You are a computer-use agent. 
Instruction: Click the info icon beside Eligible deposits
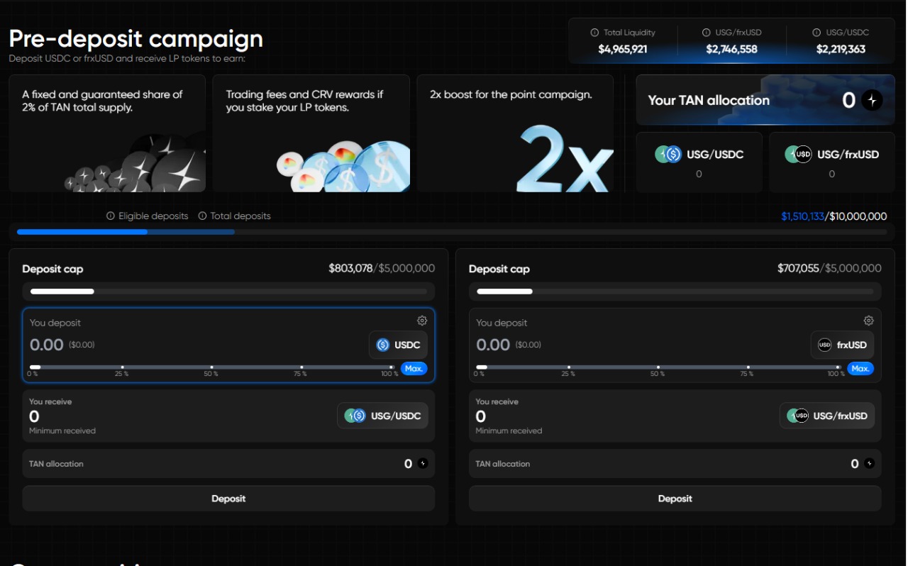111,216
